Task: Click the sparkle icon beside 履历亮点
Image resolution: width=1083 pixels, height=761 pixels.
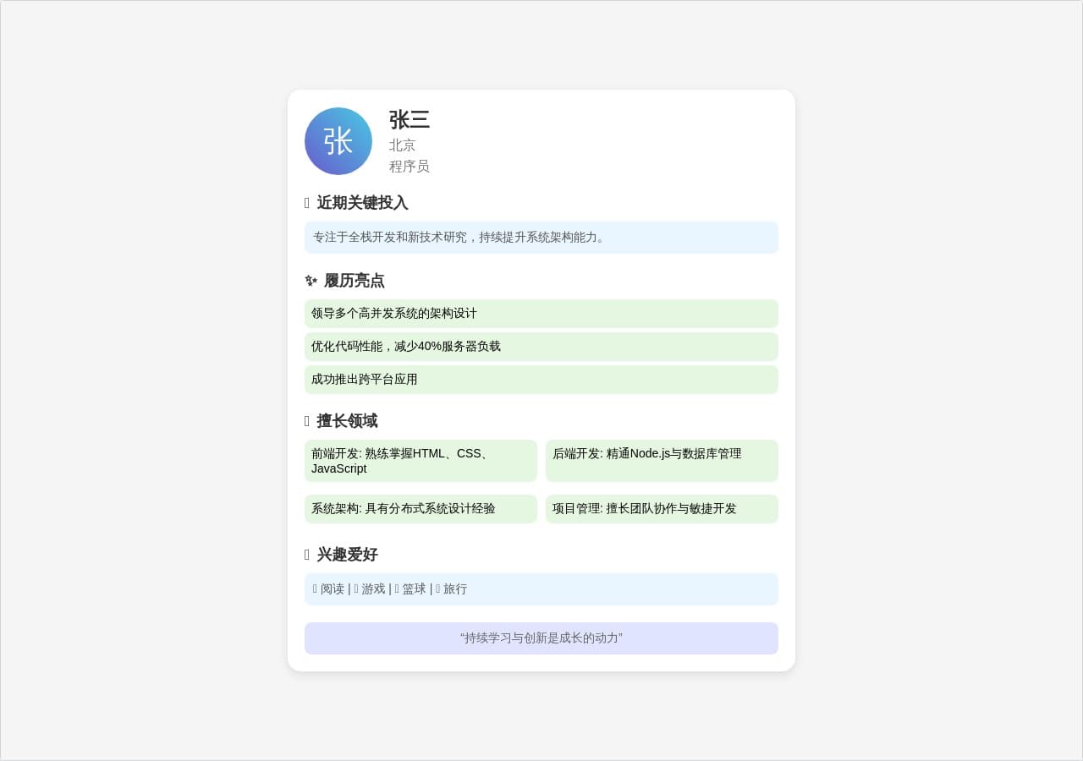Action: (311, 281)
